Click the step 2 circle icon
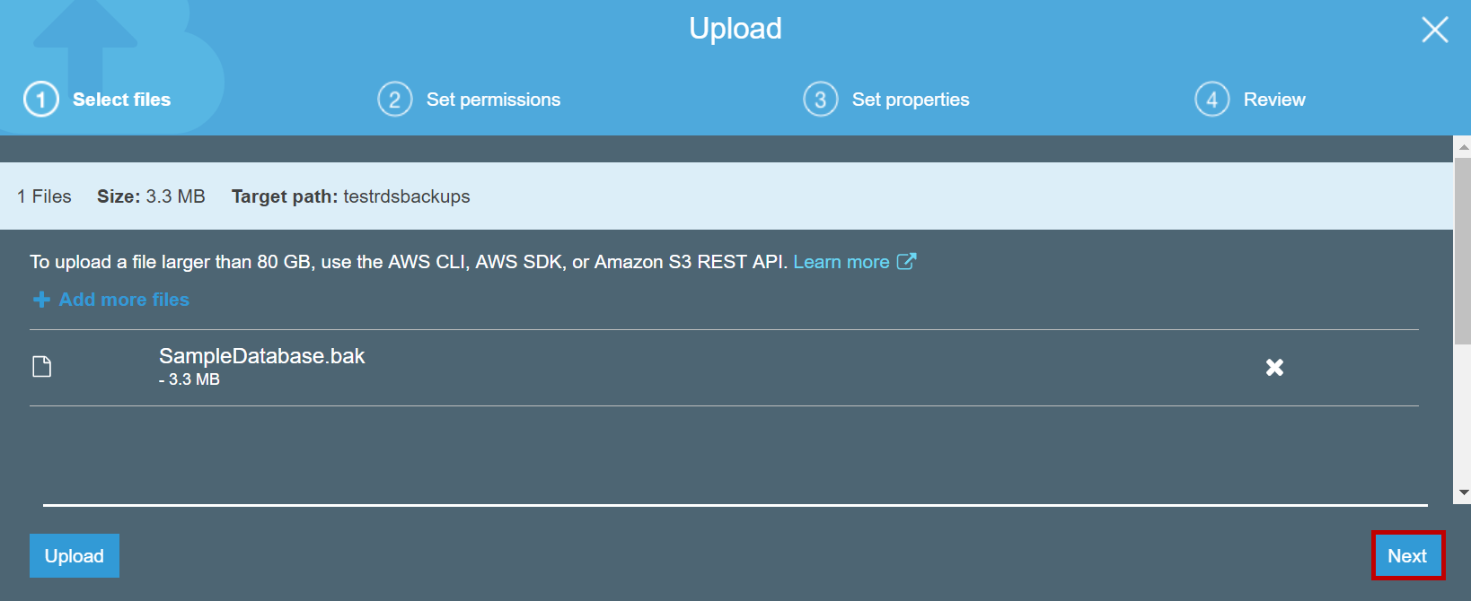1471x601 pixels. [395, 100]
